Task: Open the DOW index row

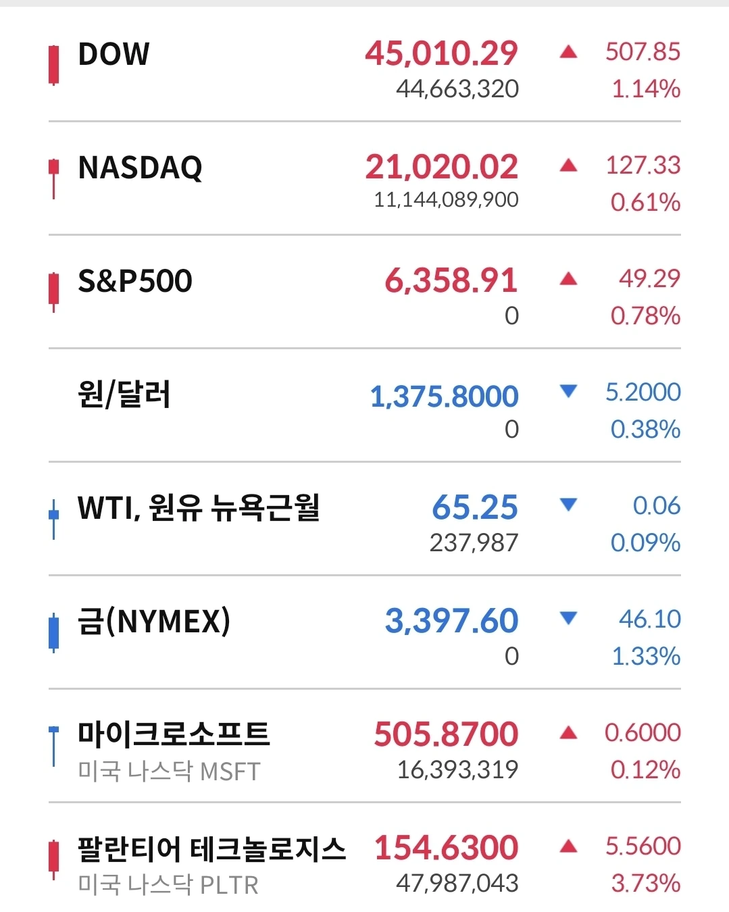Action: pos(365,66)
